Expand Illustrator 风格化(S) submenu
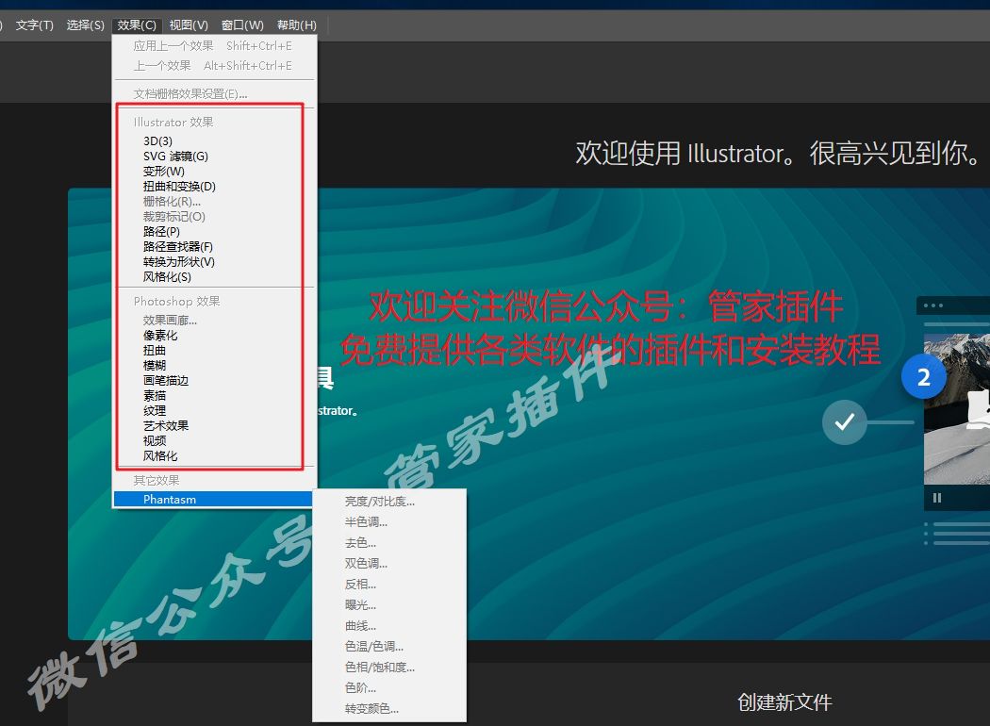 214,277
